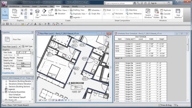Click door tag 201H in floor plan
The height and width of the screenshot is (108, 192).
76,68
